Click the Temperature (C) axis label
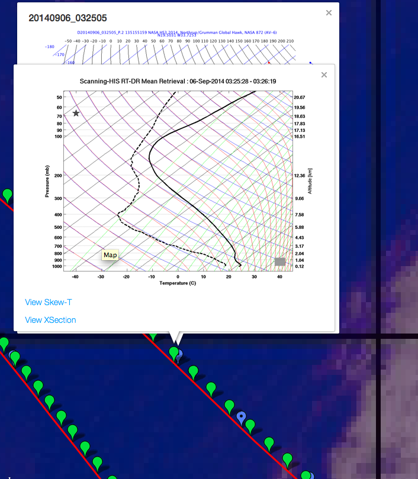Screen dimensions: 418x479 click(178, 283)
